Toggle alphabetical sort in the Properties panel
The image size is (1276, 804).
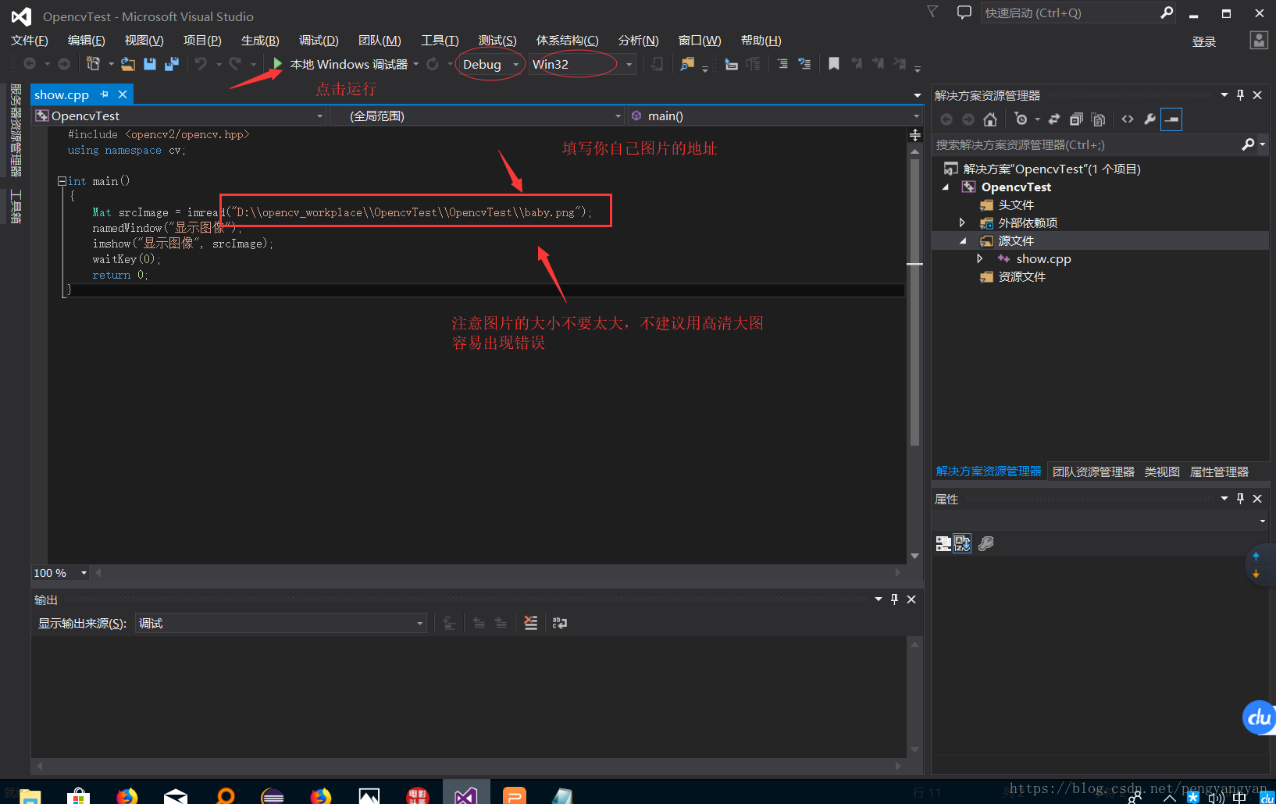click(x=962, y=543)
